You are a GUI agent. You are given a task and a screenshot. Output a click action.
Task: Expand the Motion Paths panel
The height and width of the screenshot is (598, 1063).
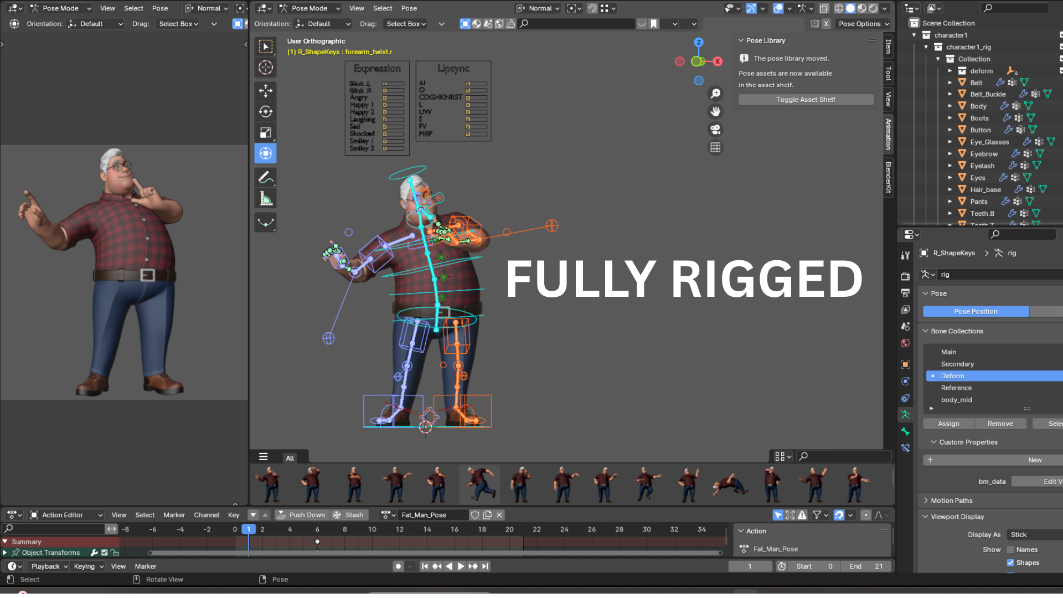[951, 501]
